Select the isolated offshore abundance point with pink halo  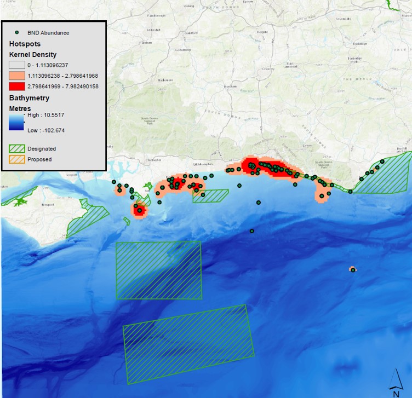click(353, 269)
